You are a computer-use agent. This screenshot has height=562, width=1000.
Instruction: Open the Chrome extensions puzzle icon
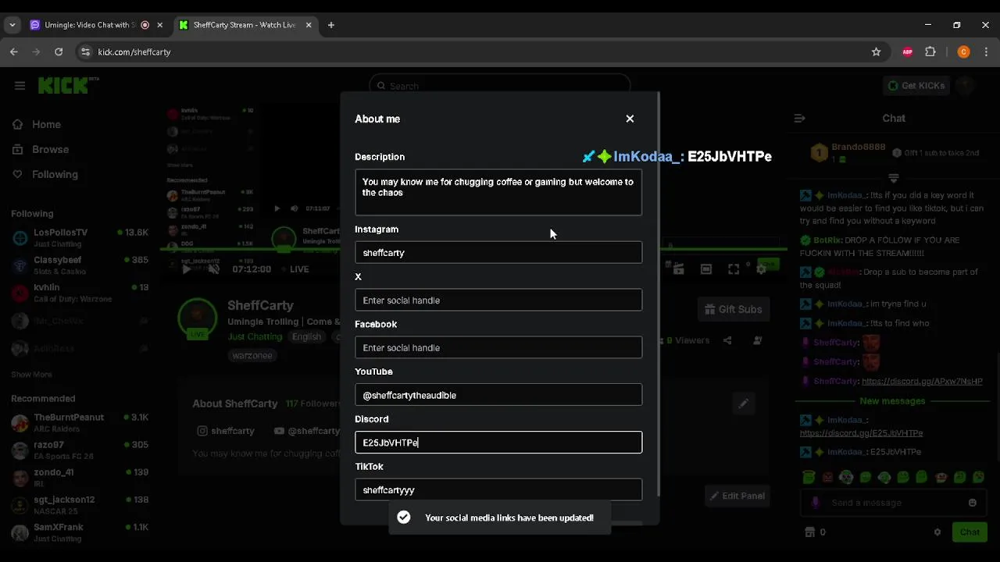(x=930, y=52)
